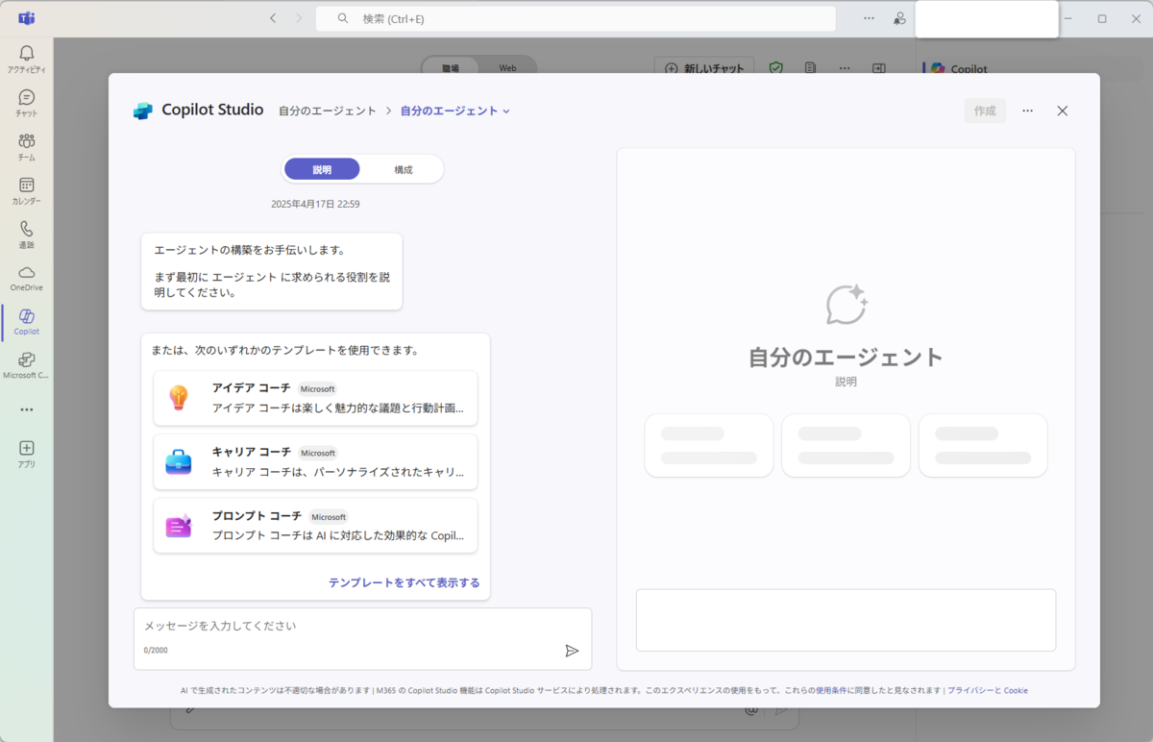
Task: Click the 作成 button
Action: [x=985, y=111]
